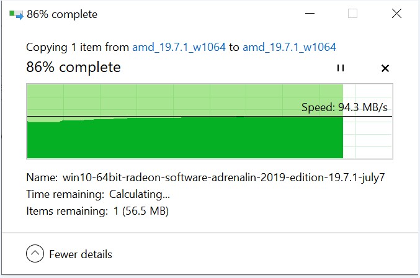The image size is (420, 278).
Task: Open the destination amd_19.7.1_w1064 folder link
Action: (x=289, y=47)
